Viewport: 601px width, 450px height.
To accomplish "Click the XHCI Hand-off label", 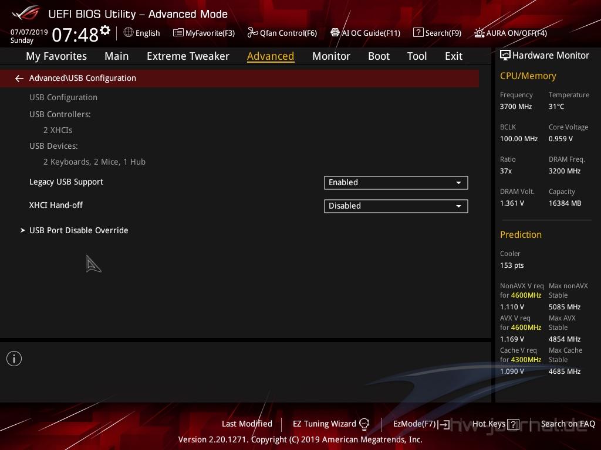I will [56, 205].
